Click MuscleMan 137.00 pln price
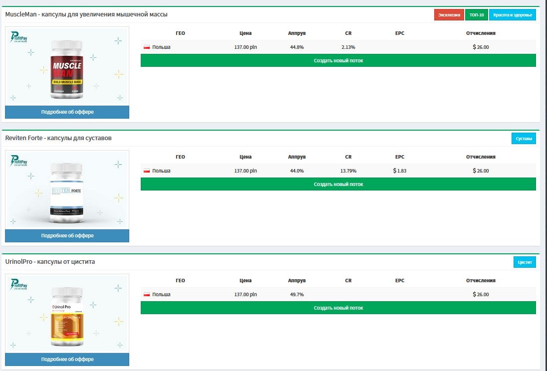This screenshot has height=371, width=547. pyautogui.click(x=246, y=47)
